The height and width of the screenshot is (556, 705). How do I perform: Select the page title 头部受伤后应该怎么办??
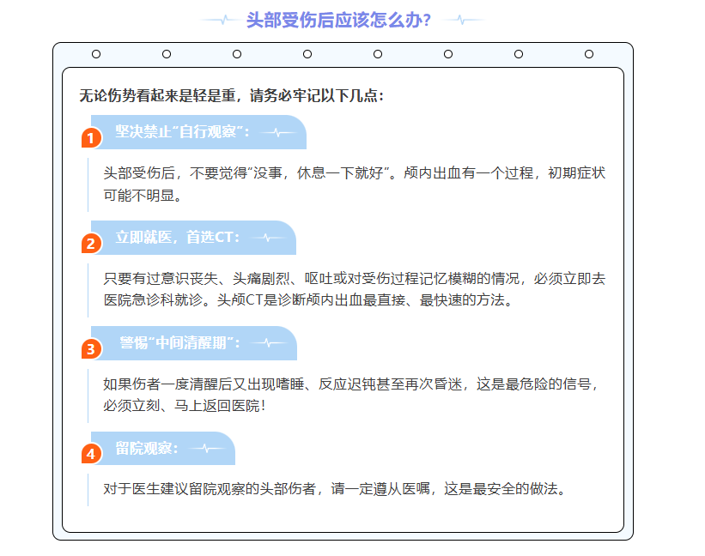point(339,20)
